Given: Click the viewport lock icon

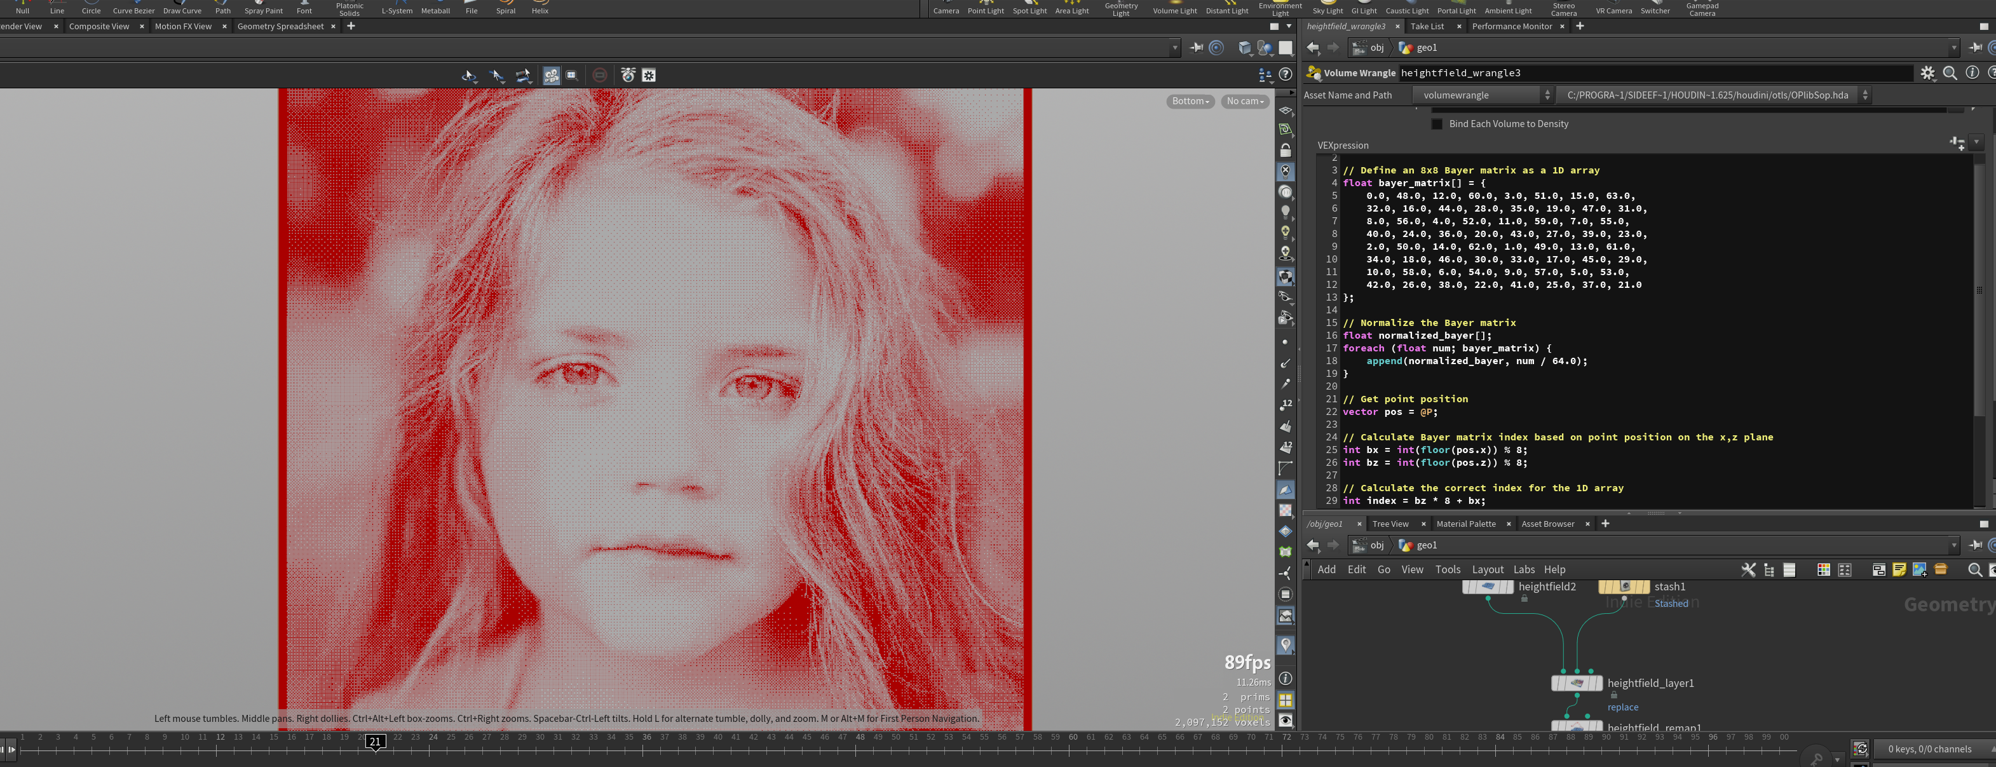Looking at the screenshot, I should [x=1286, y=151].
